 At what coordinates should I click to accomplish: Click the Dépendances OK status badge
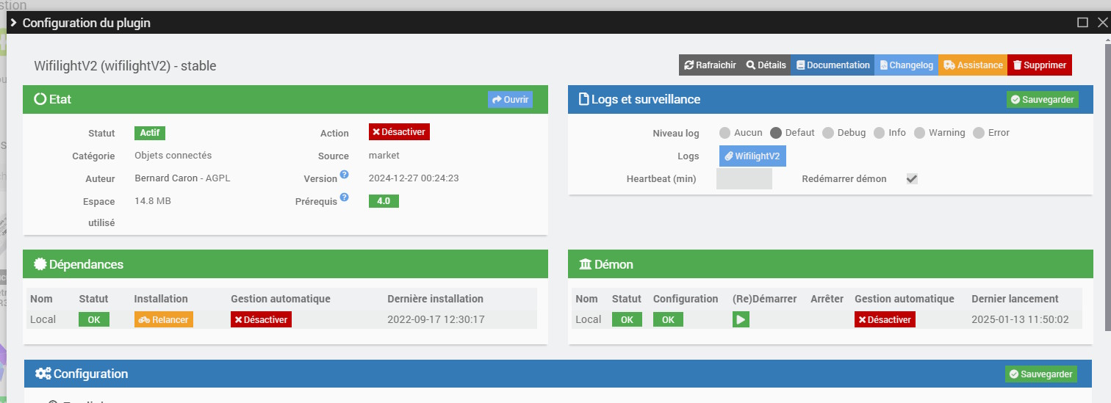point(94,319)
